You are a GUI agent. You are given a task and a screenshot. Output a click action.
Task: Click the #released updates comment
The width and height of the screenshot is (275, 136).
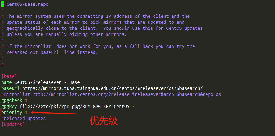pos(24,119)
